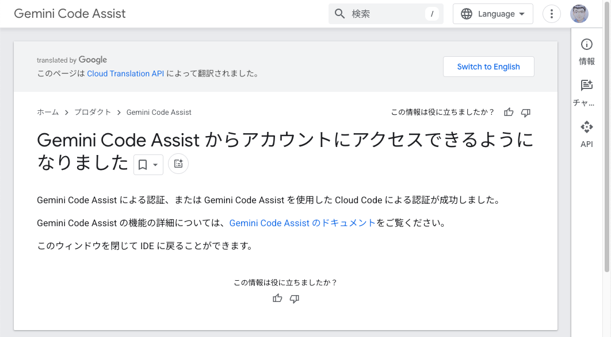Go to プロダクト breadcrumb
611x337 pixels.
pos(93,113)
